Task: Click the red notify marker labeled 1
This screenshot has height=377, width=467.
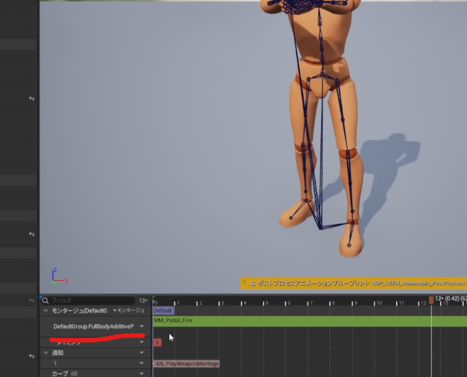Action: point(157,341)
